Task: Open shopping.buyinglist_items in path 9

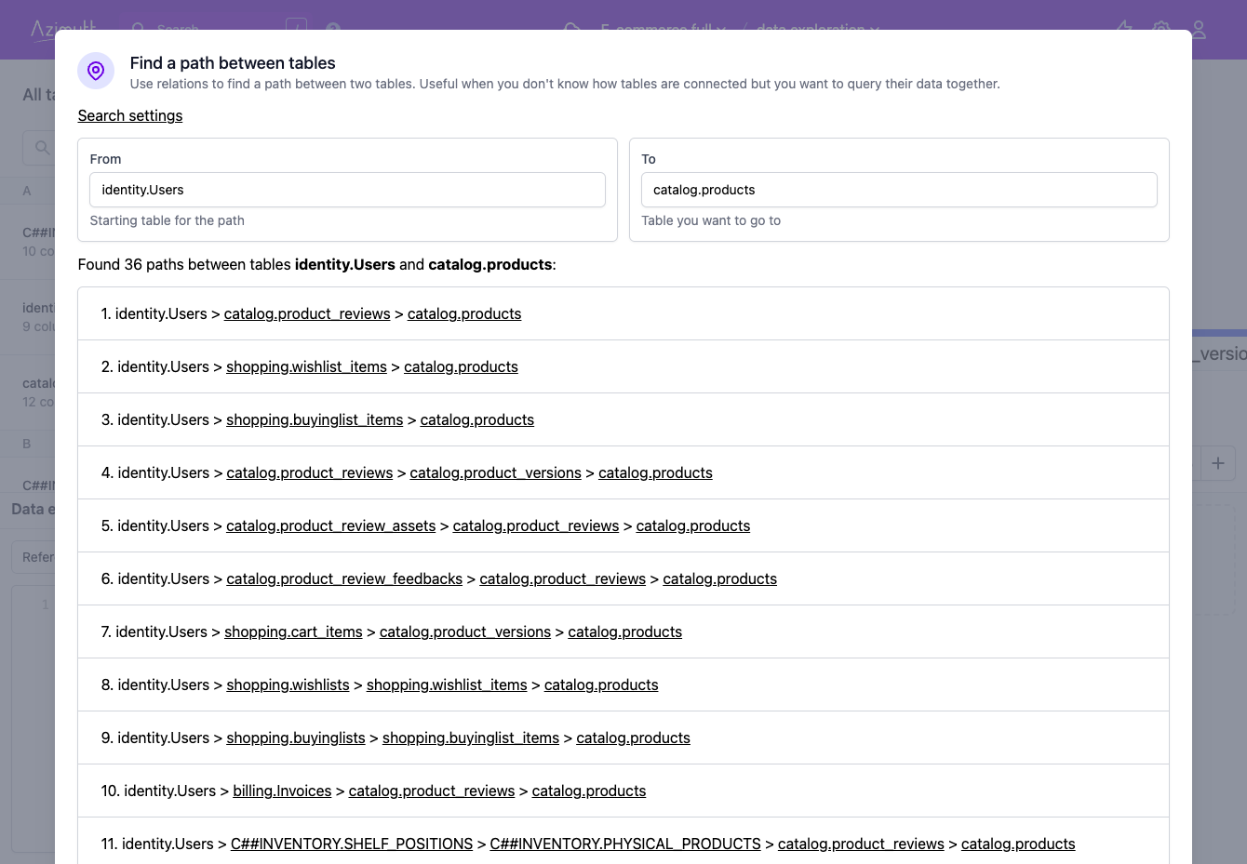Action: [x=471, y=738]
